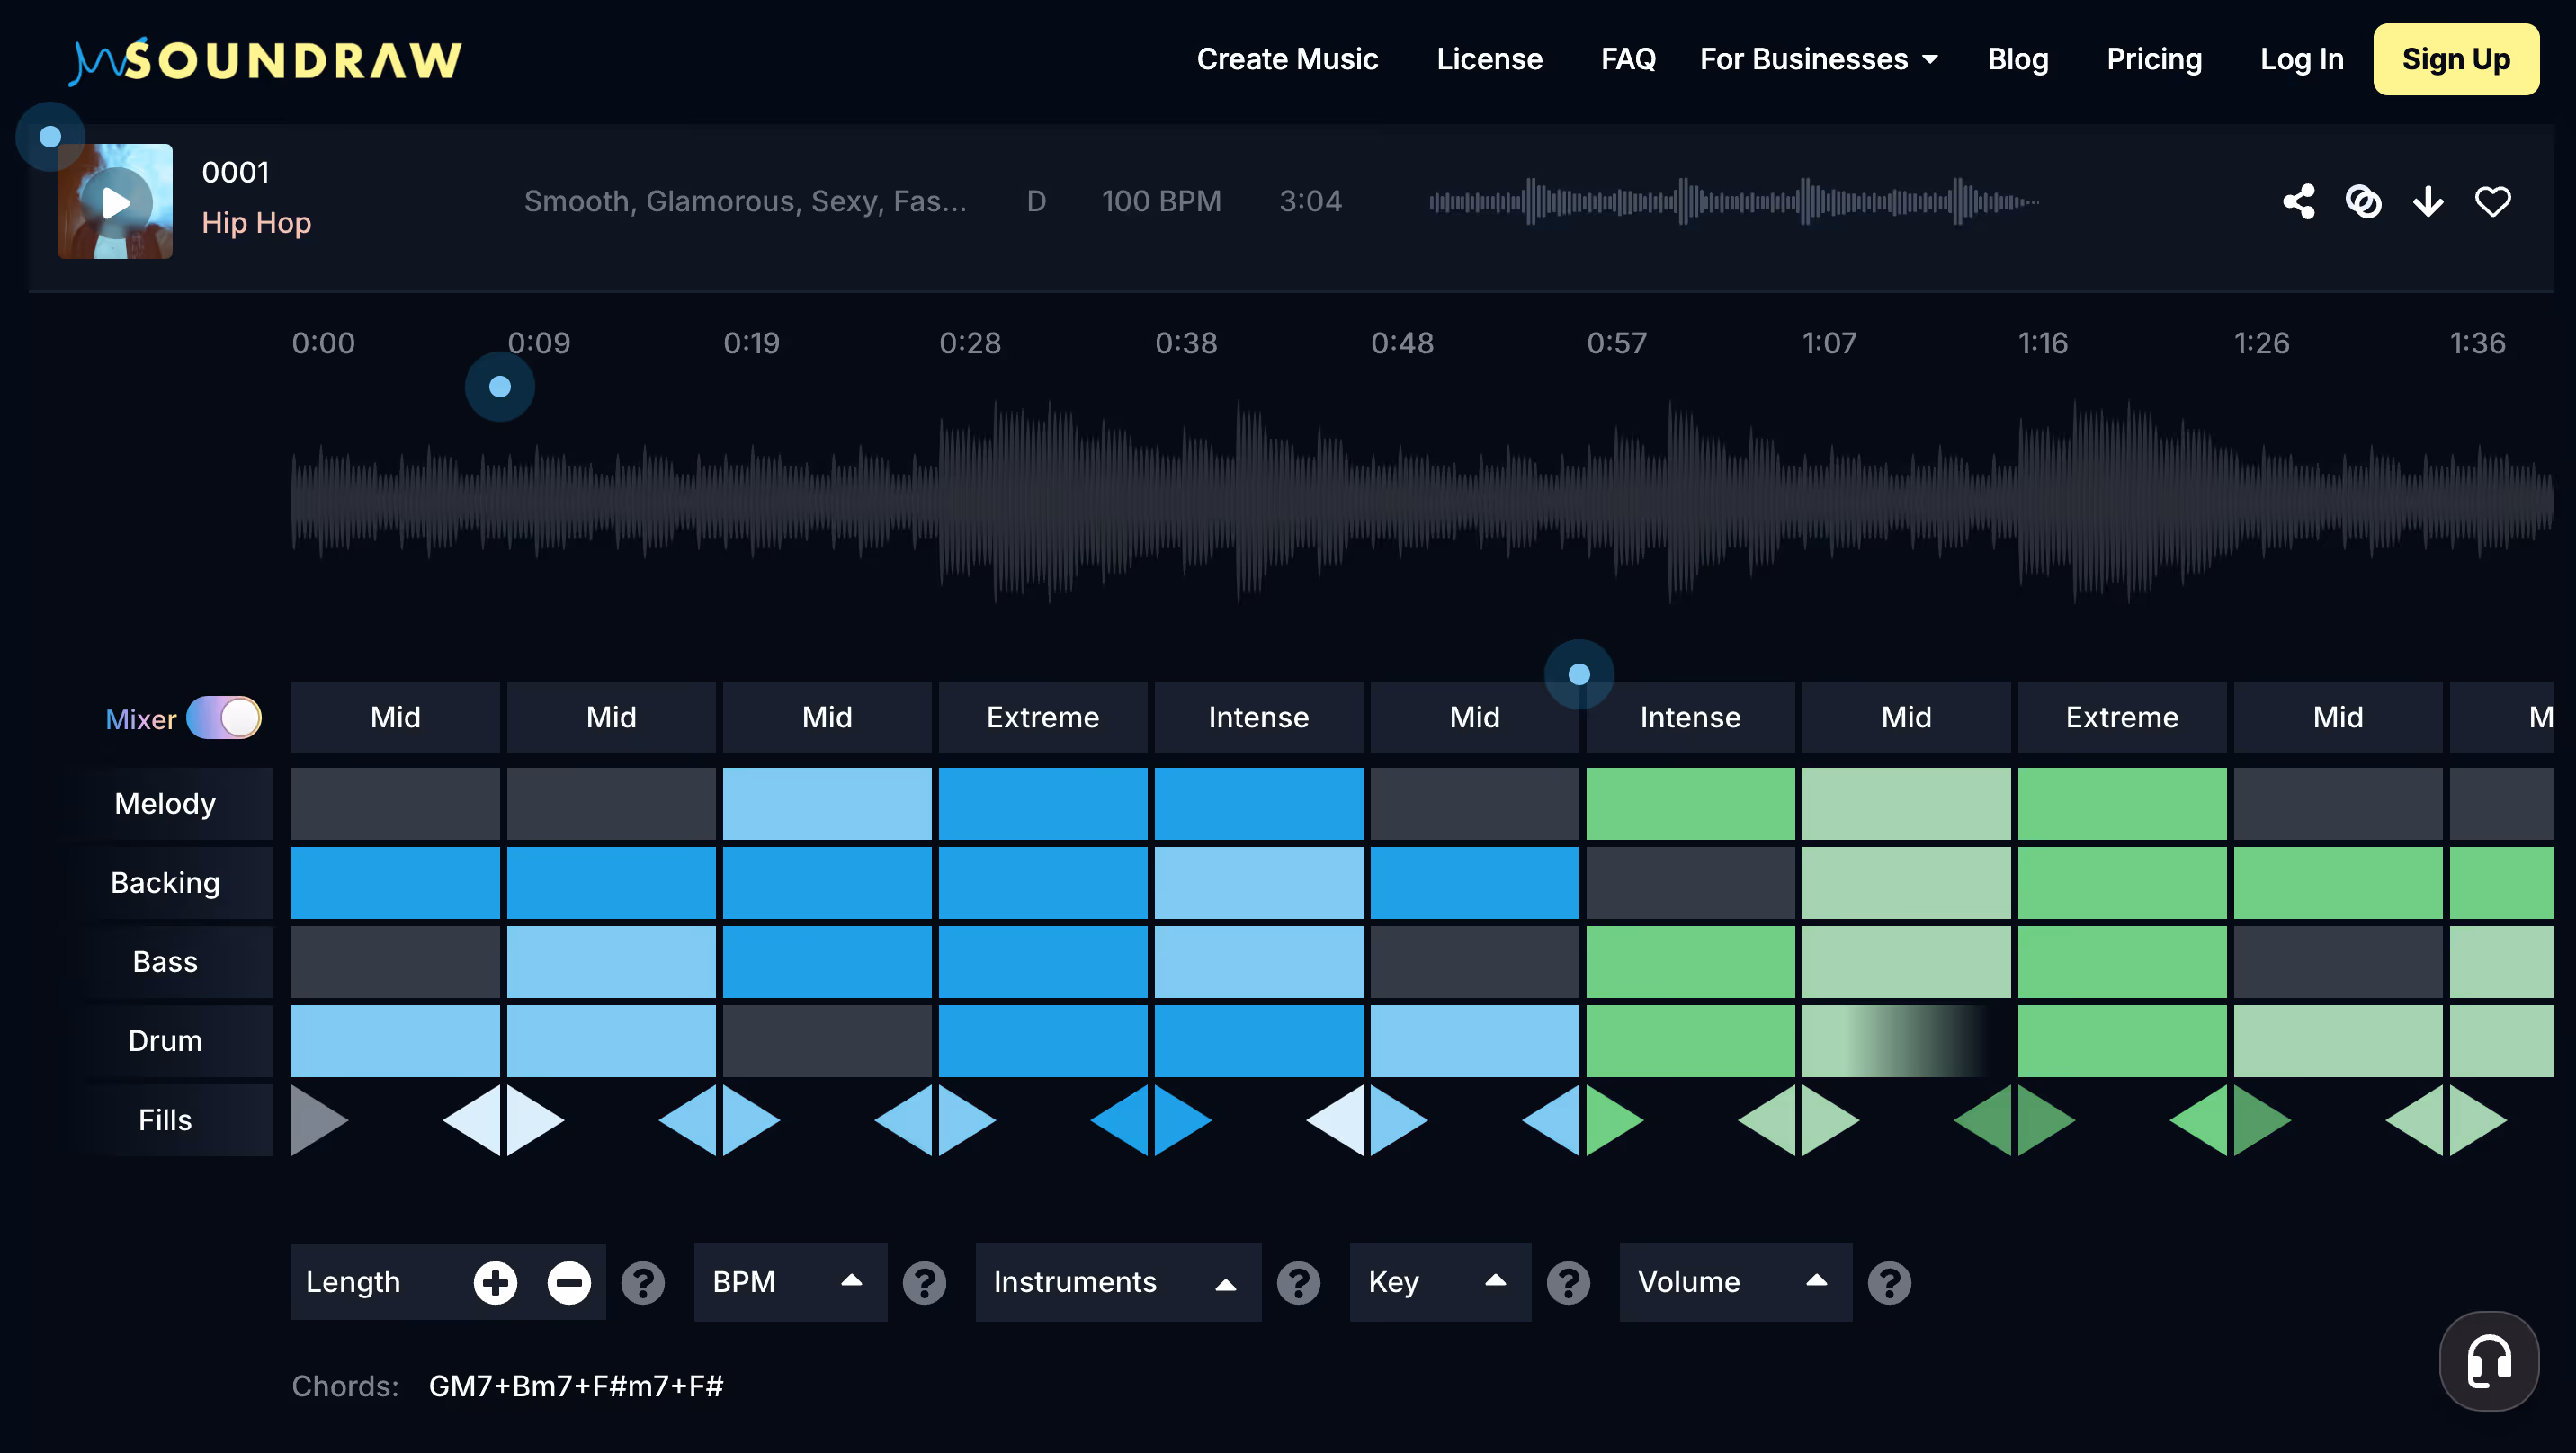Go to Create Music page
The width and height of the screenshot is (2576, 1453).
(x=1287, y=59)
